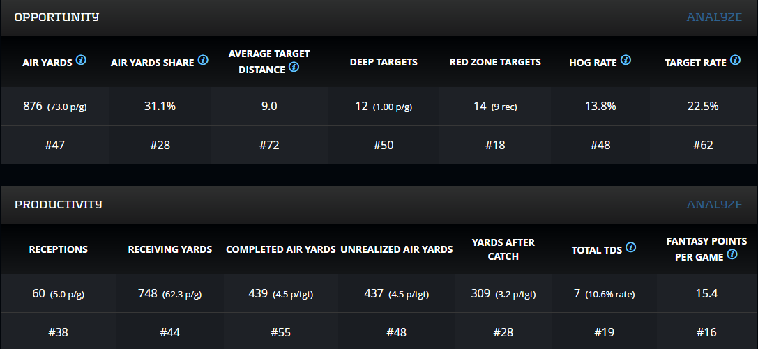Click the Receptions column header
Image resolution: width=758 pixels, height=349 pixels.
point(59,249)
